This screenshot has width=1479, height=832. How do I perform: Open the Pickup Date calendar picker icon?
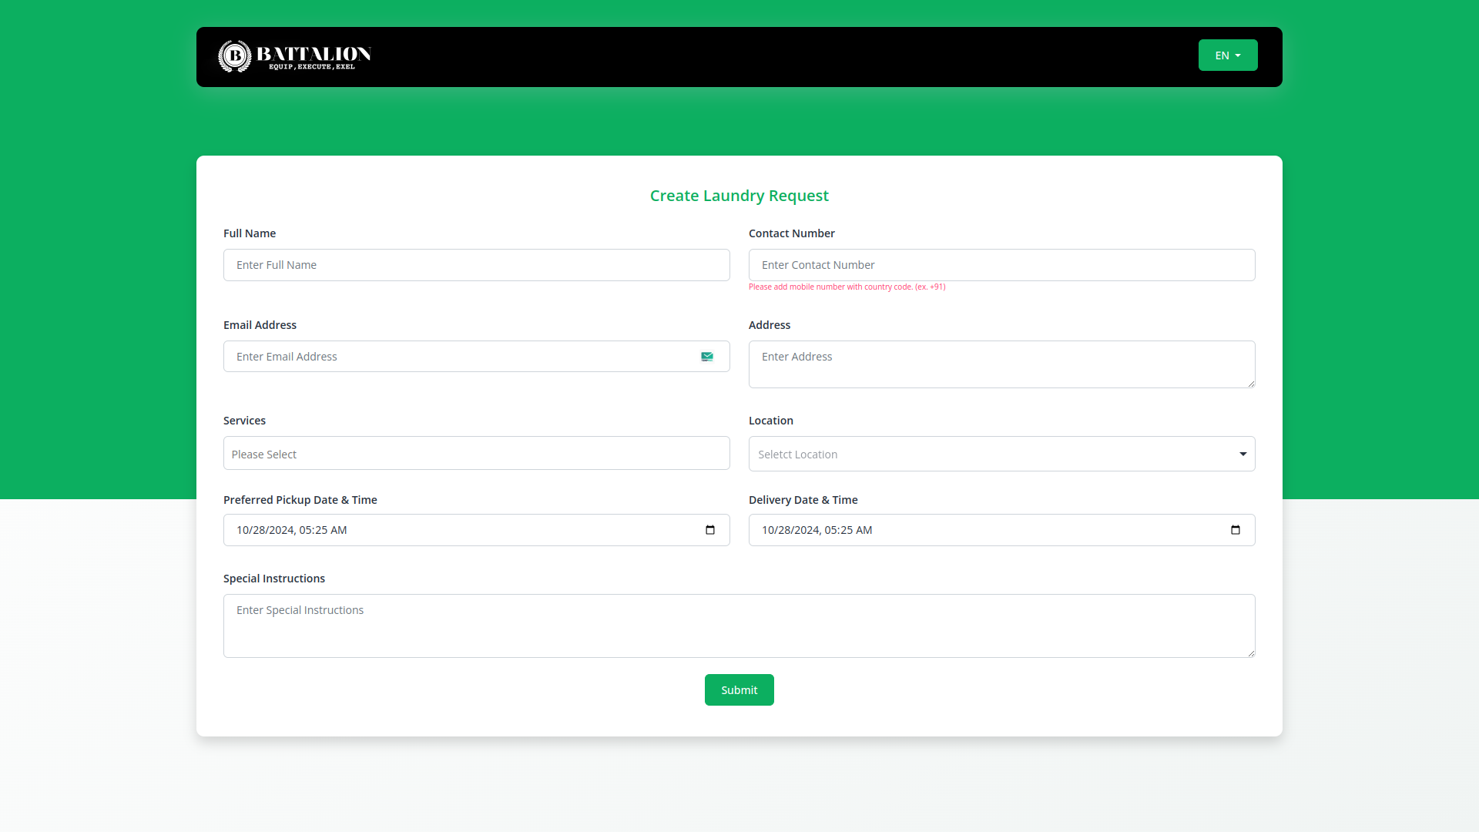[x=710, y=530]
